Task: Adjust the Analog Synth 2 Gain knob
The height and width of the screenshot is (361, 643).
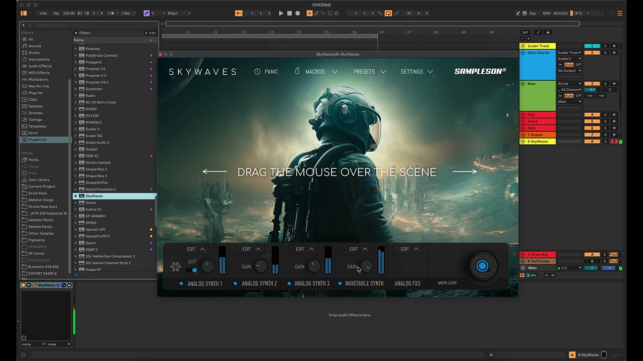Action: coord(260,266)
